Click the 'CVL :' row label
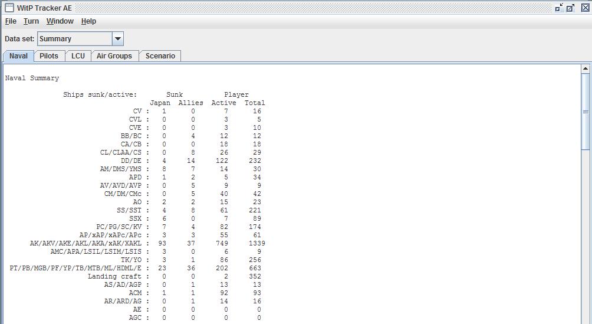This screenshot has height=324, width=592. (139, 119)
